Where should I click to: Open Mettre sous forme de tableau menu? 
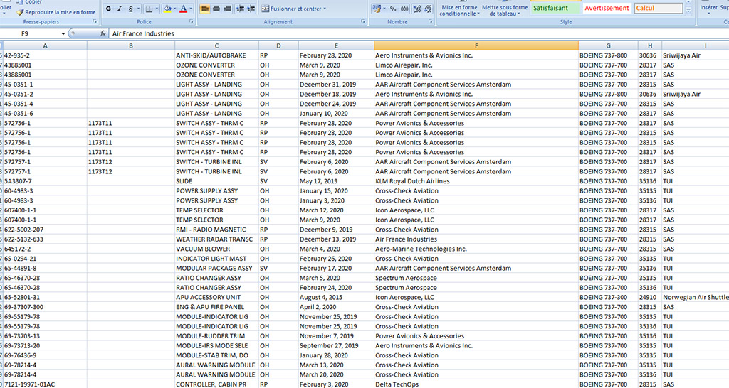(505, 10)
